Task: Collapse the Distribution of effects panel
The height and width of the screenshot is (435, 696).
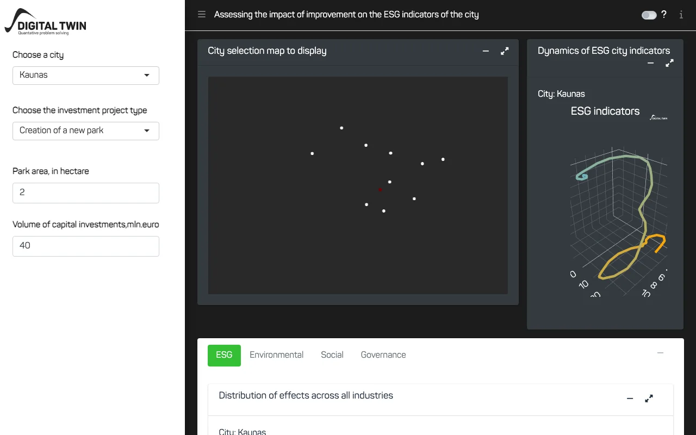Action: pyautogui.click(x=630, y=399)
